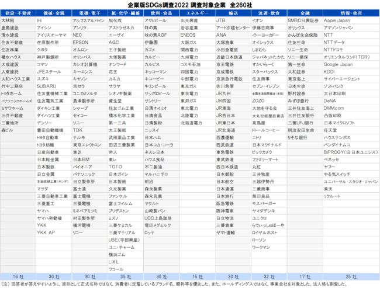Select the ロッテ cell
The width and height of the screenshot is (380, 288).
tap(161, 233)
